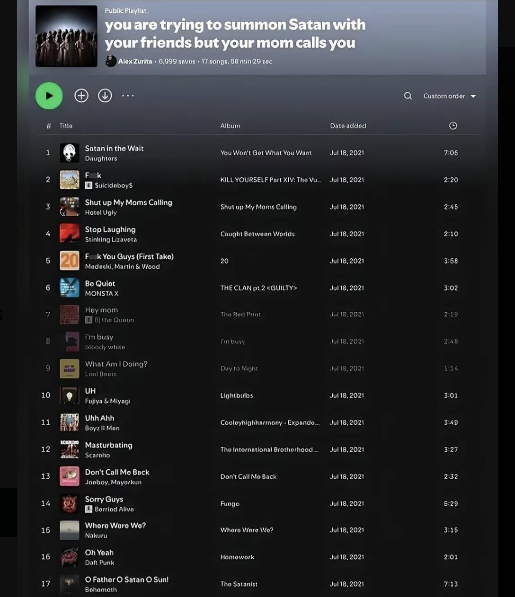This screenshot has width=515, height=597.
Task: Click the Lightbulbs album art for UH
Action: 70,395
